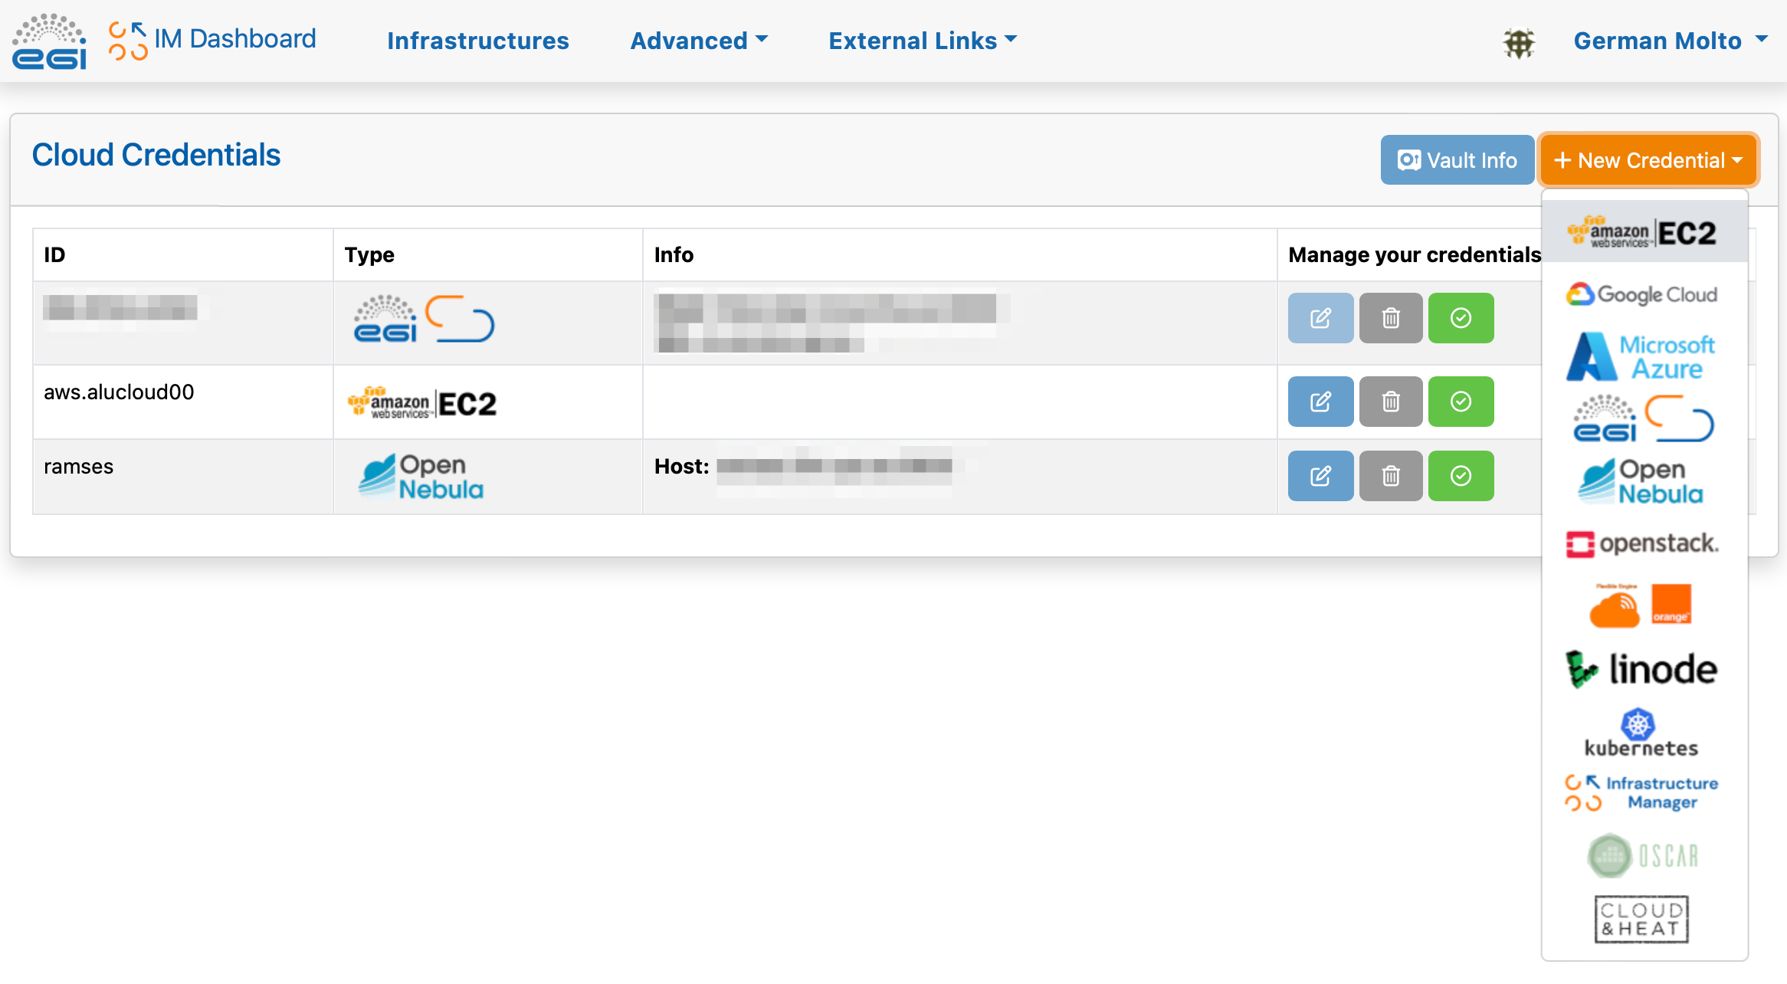
Task: Expand the Advanced dropdown menu
Action: pyautogui.click(x=698, y=41)
